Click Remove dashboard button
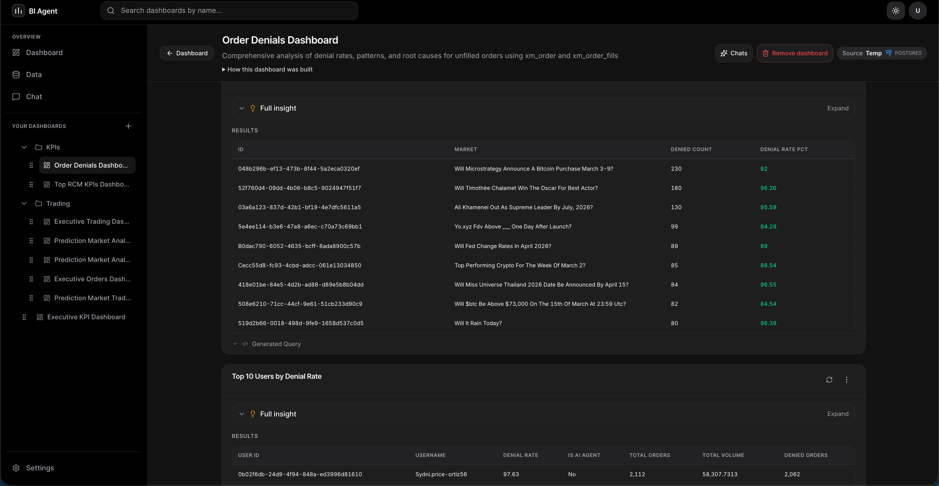Screen dimensions: 939x486 click(795, 53)
